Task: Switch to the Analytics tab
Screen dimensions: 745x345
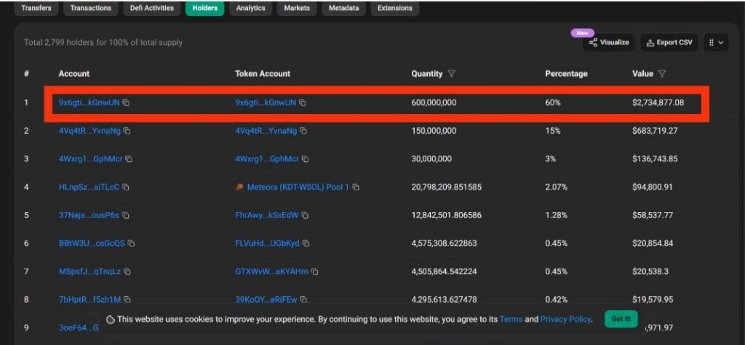Action: [250, 9]
